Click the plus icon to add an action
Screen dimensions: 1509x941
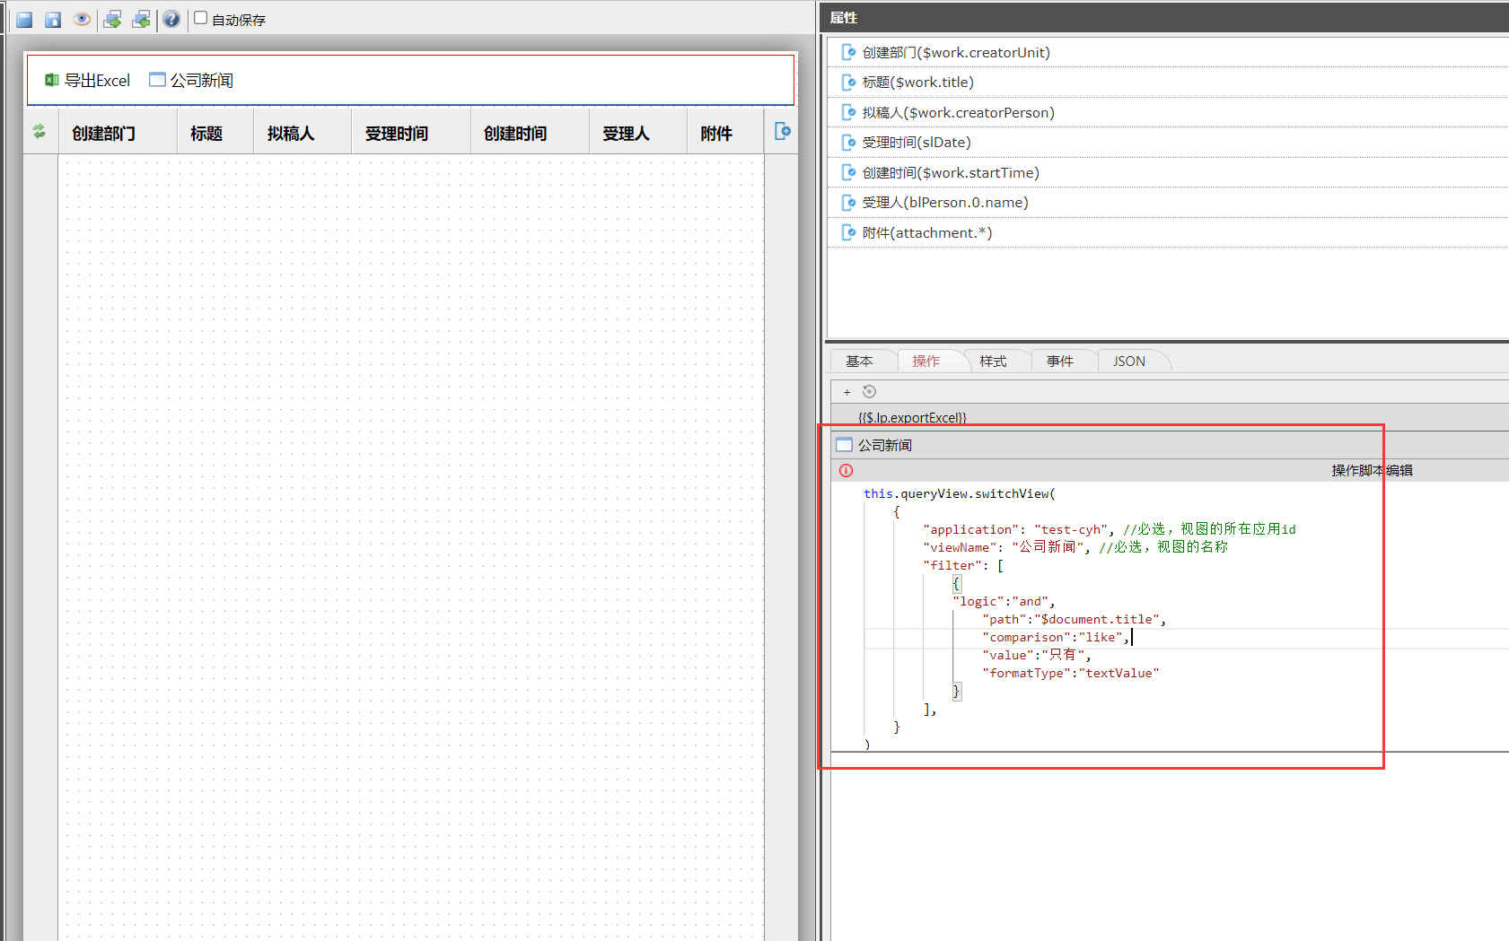point(847,392)
